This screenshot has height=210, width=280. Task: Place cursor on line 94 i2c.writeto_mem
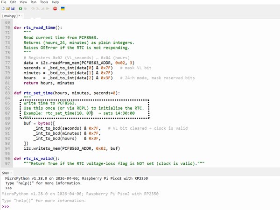[x=72, y=148]
